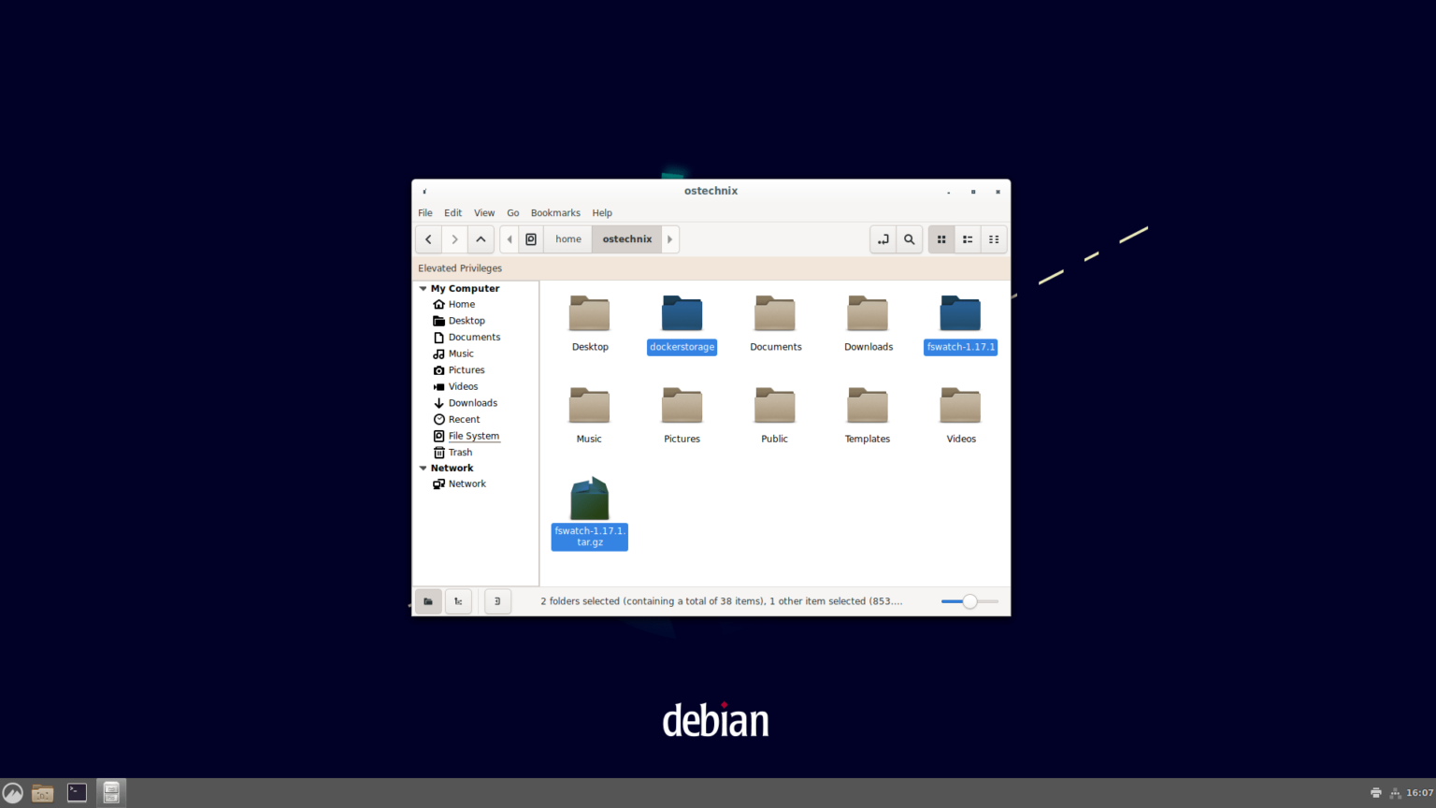Show the tree side pane via toolbar icon
Screen dimensions: 1436x808
tap(458, 601)
